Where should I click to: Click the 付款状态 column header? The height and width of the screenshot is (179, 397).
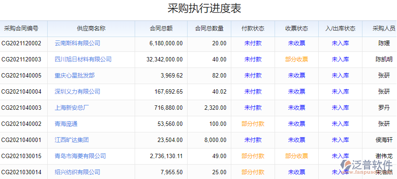coord(253,29)
